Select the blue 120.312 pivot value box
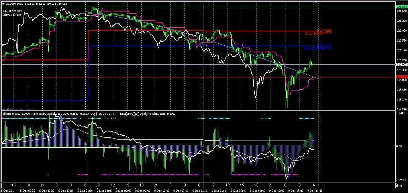 click(324, 46)
